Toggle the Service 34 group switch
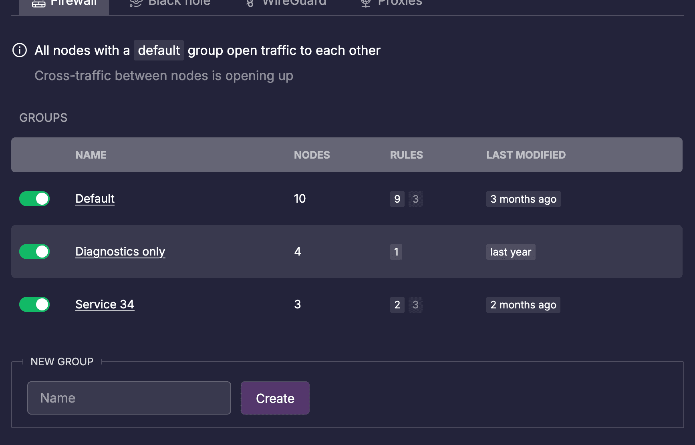Image resolution: width=695 pixels, height=445 pixels. pyautogui.click(x=34, y=304)
